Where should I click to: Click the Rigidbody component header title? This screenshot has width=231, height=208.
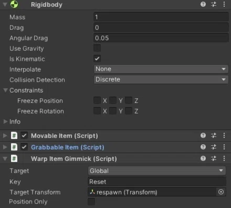click(x=47, y=5)
